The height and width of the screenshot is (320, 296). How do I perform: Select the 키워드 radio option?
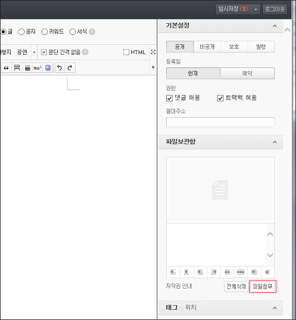click(44, 32)
